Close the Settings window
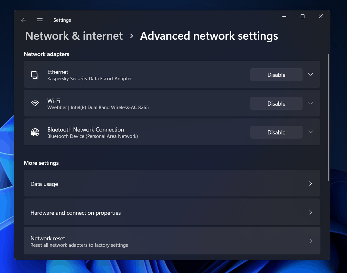 pos(321,16)
